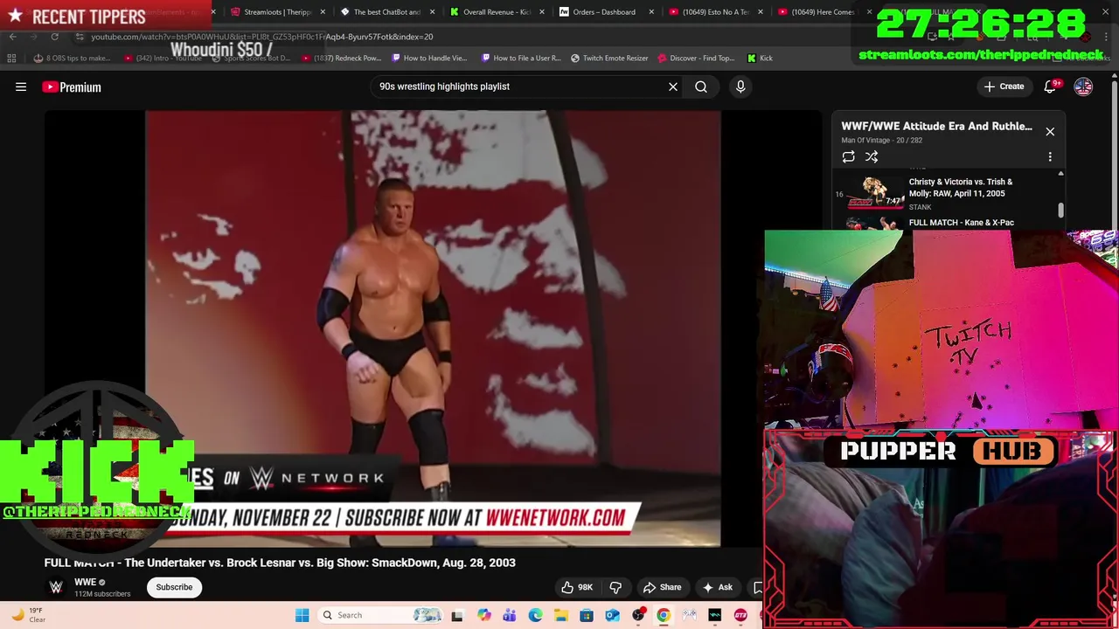Open File Explorer on taskbar
The width and height of the screenshot is (1119, 629).
[560, 615]
